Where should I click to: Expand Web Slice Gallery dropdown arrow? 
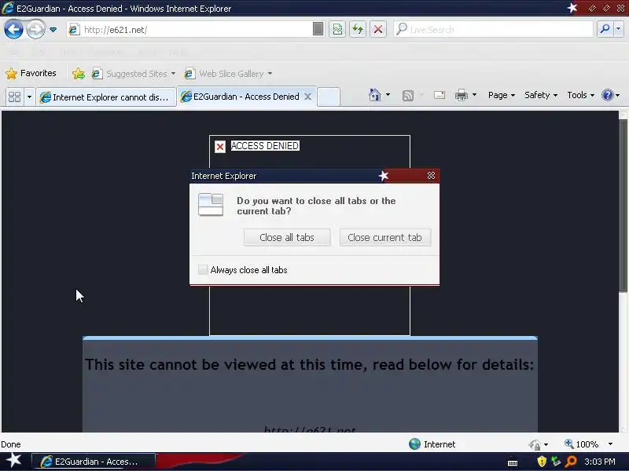click(270, 74)
